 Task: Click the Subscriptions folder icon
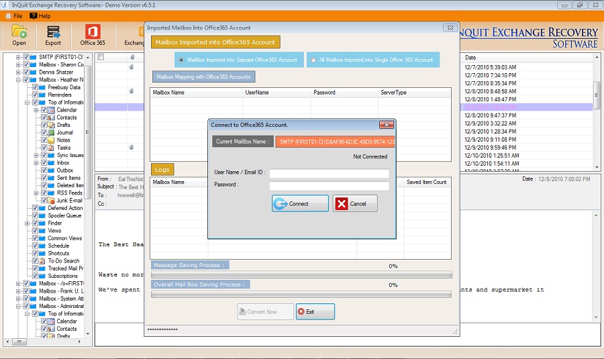pos(42,276)
